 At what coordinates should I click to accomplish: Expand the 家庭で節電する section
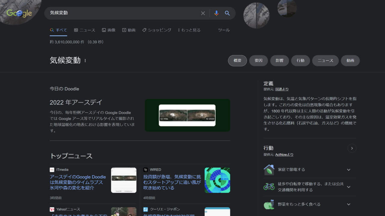coord(348,169)
